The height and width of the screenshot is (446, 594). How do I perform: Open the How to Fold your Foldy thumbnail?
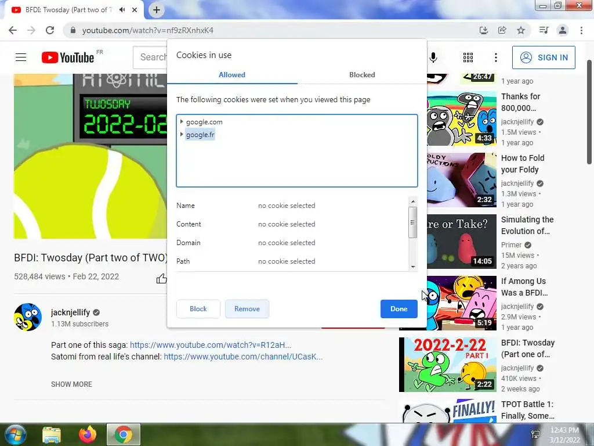(x=461, y=180)
